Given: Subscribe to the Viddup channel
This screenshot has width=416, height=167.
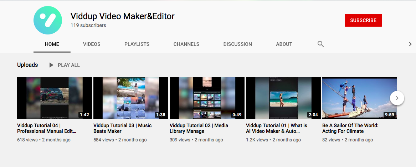Looking at the screenshot, I should pos(363,20).
